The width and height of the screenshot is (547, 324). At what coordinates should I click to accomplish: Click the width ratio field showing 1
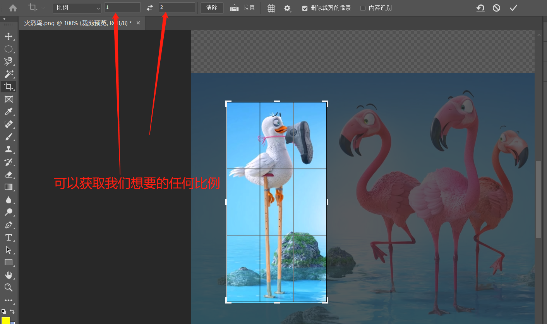(x=122, y=7)
